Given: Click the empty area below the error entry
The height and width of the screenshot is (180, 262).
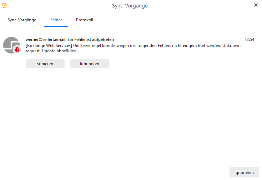Looking at the screenshot, I should pyautogui.click(x=131, y=117).
